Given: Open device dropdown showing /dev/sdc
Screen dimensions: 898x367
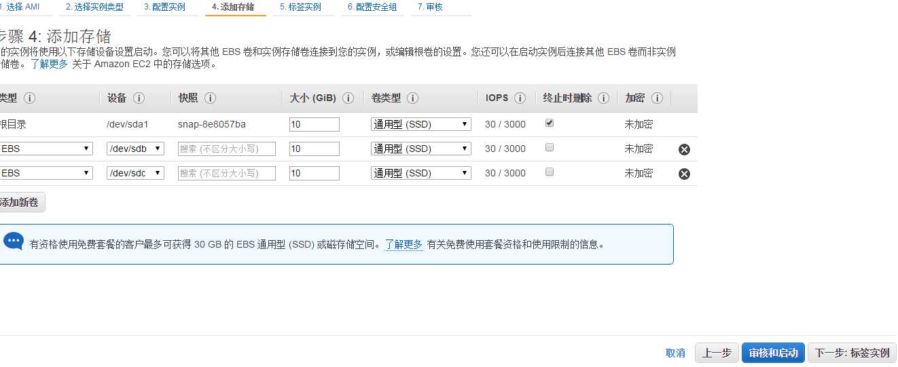Looking at the screenshot, I should (135, 173).
